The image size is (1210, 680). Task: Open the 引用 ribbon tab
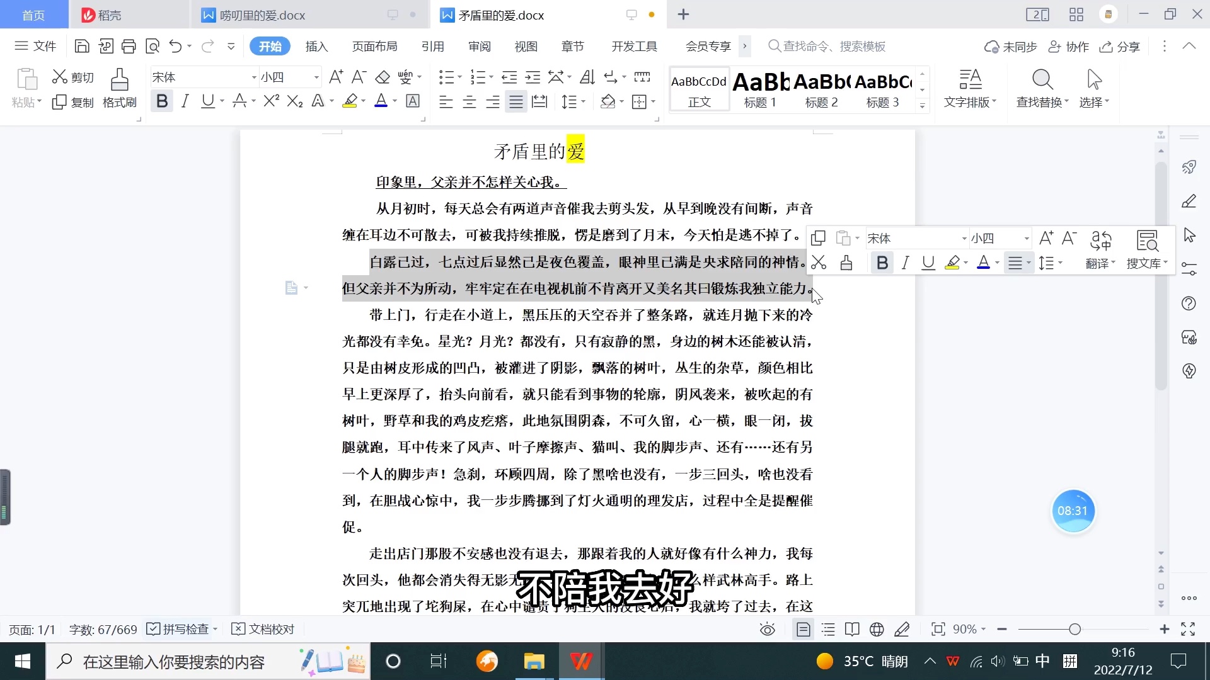(432, 46)
